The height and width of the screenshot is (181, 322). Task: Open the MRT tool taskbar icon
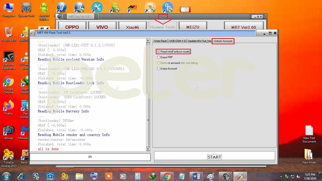tap(240, 176)
